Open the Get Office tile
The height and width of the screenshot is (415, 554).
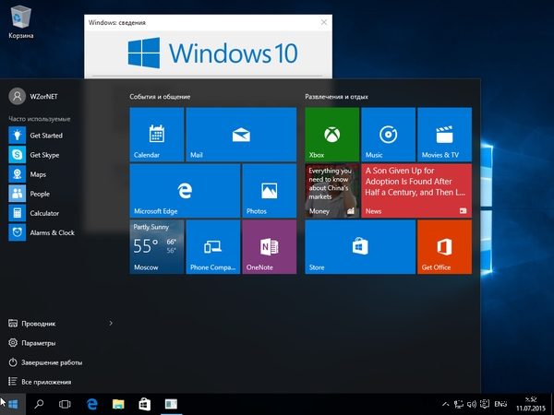(444, 246)
